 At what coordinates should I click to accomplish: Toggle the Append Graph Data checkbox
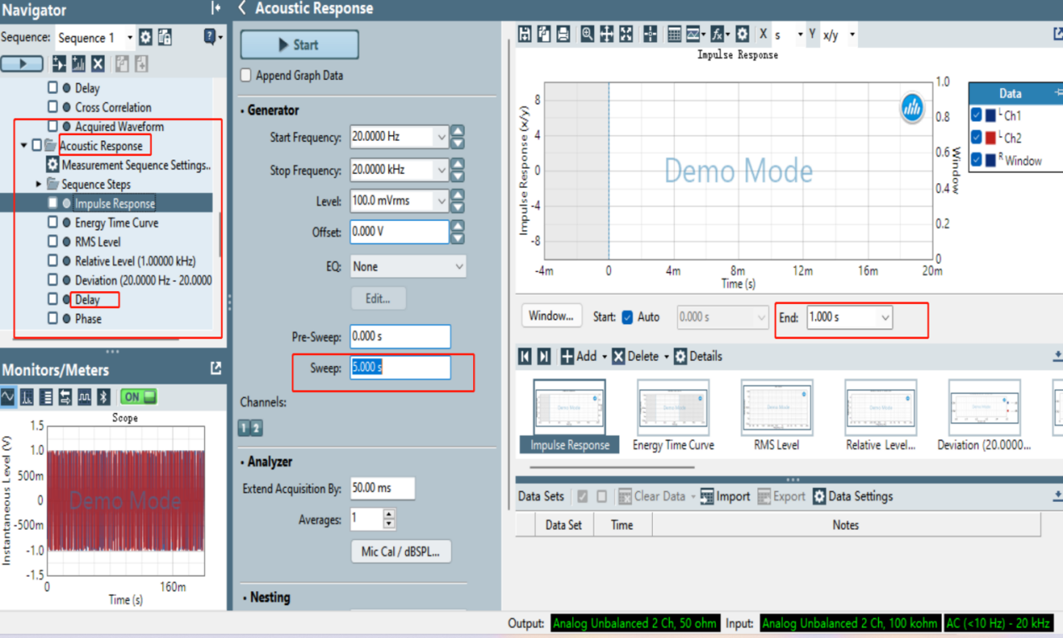point(246,76)
